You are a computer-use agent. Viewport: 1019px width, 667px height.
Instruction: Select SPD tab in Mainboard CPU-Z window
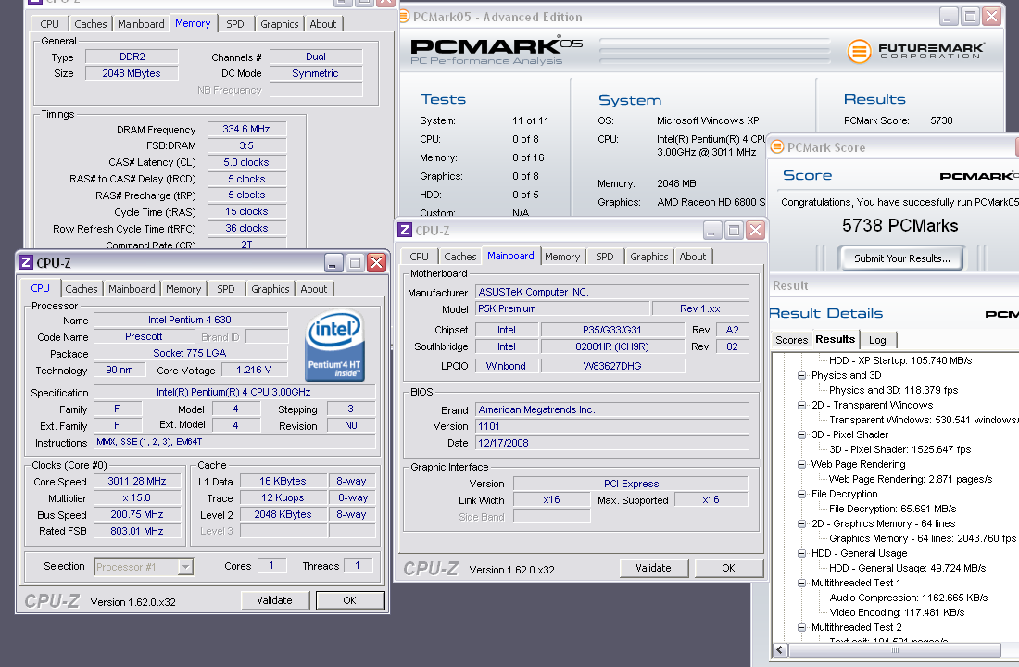(604, 256)
